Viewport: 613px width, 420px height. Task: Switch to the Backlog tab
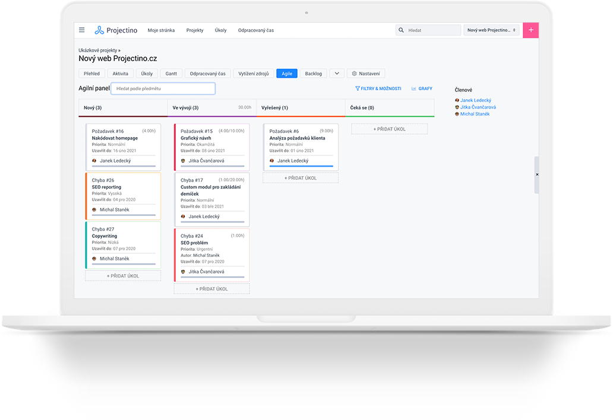pyautogui.click(x=314, y=74)
